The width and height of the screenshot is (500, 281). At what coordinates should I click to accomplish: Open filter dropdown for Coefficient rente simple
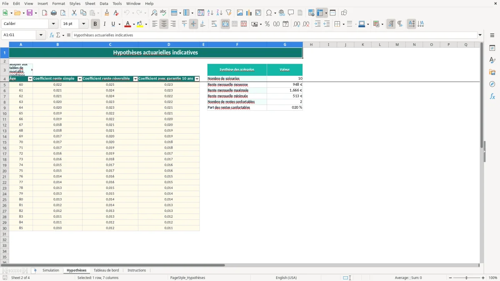tap(80, 79)
